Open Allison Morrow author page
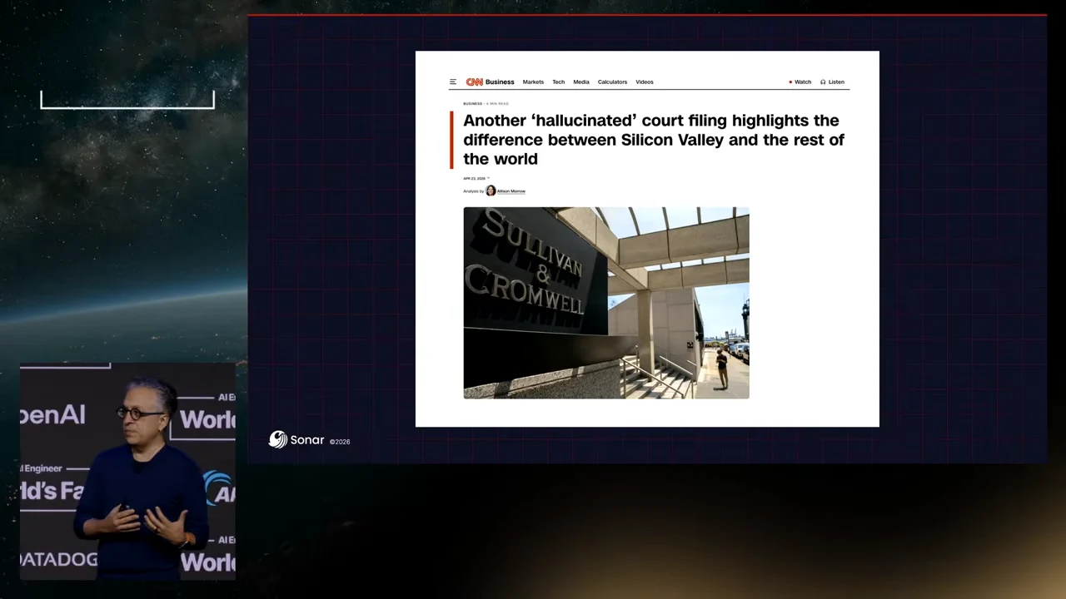Viewport: 1066px width, 599px height. pyautogui.click(x=511, y=191)
